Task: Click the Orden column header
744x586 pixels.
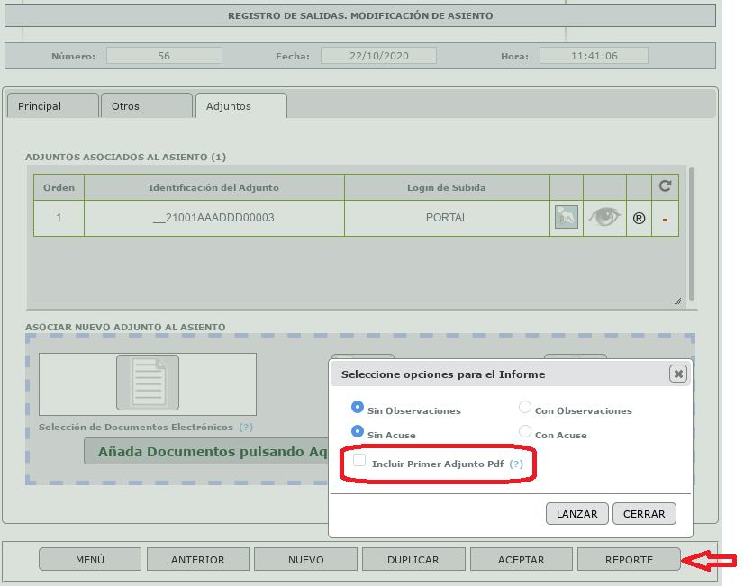Action: tap(59, 187)
